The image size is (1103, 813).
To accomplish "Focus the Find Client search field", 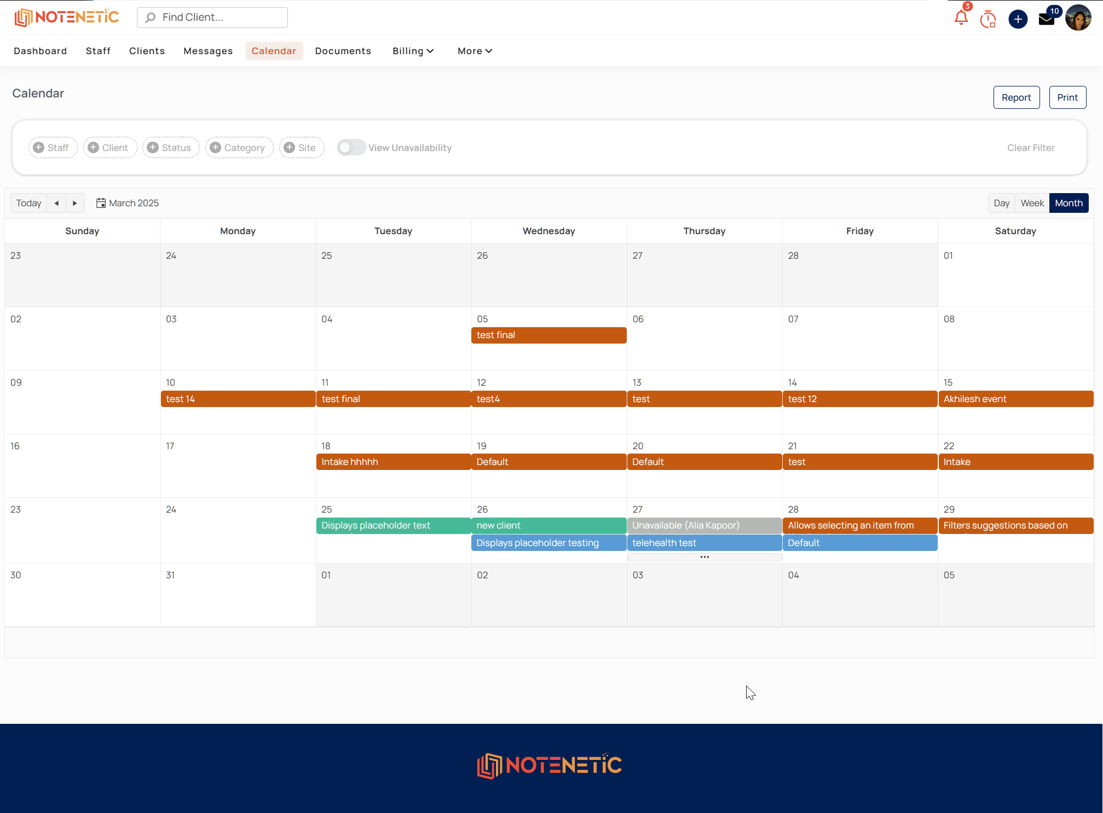I will [x=212, y=18].
